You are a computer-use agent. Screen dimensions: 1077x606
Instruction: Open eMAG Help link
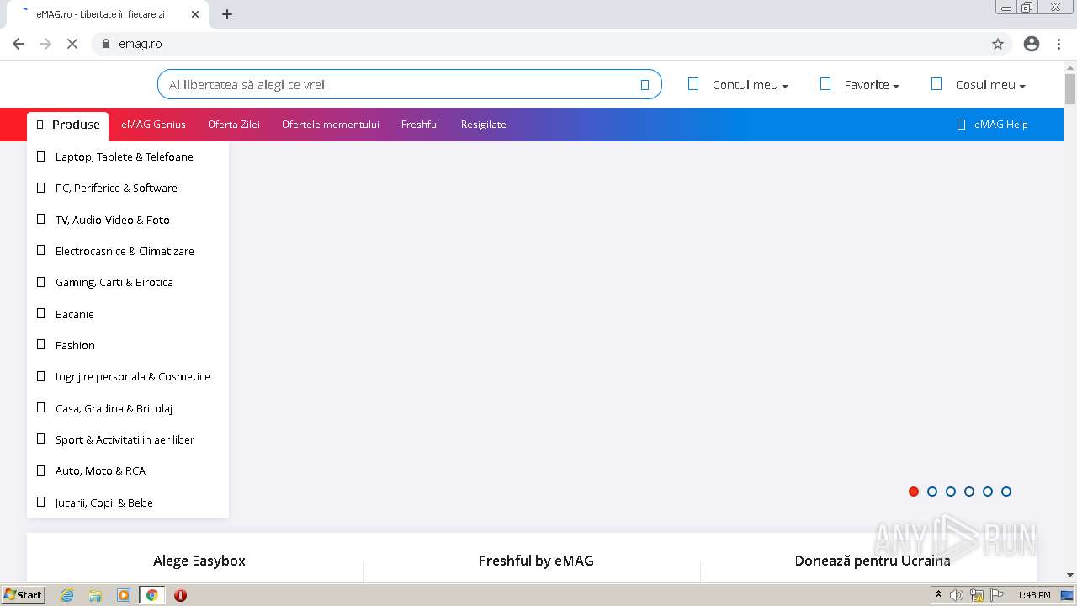click(1000, 125)
